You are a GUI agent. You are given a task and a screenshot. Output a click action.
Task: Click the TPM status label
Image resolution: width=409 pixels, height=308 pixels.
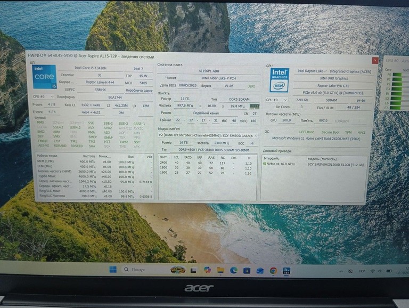[x=348, y=132]
